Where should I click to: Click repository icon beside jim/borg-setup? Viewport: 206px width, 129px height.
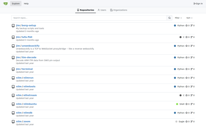13,26
